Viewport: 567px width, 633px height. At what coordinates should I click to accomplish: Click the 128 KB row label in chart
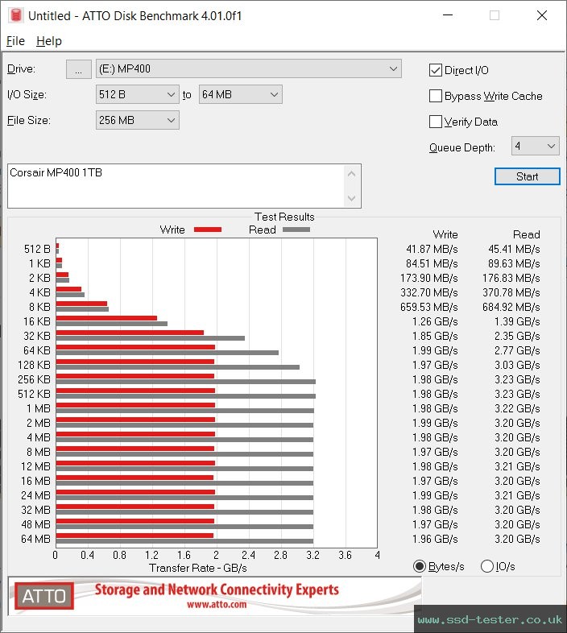click(x=34, y=365)
